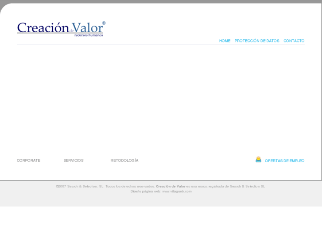Open the OFERTAS DE EMPLEO link
Screen dimensions: 322x241
point(284,161)
